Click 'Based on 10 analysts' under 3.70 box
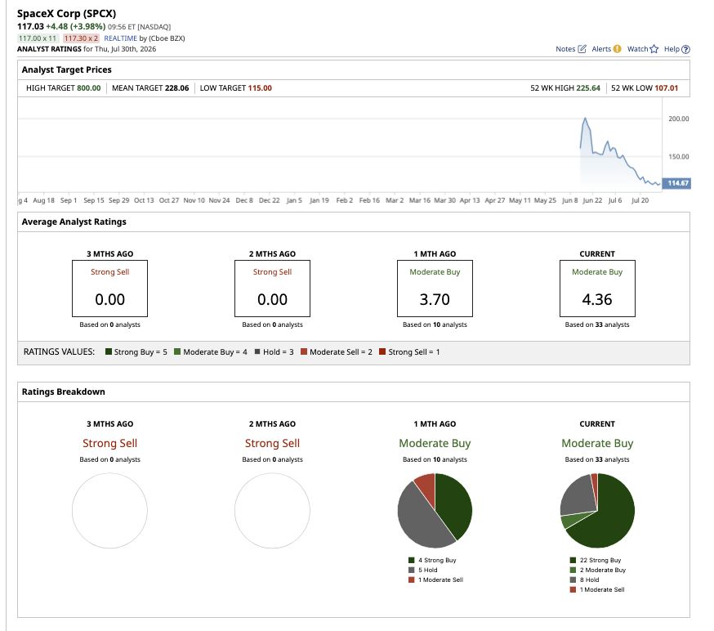Image resolution: width=714 pixels, height=631 pixels. click(x=435, y=324)
